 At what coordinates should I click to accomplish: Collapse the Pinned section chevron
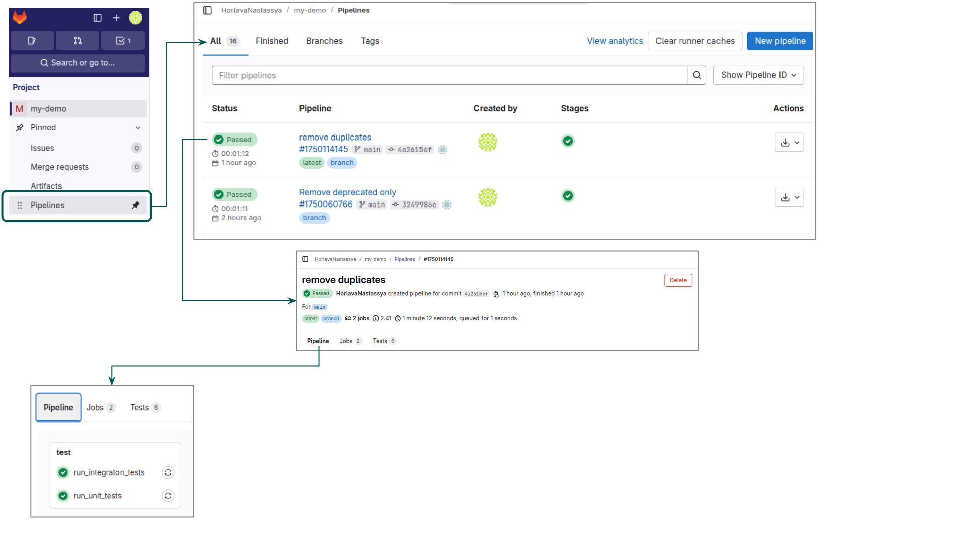point(138,128)
